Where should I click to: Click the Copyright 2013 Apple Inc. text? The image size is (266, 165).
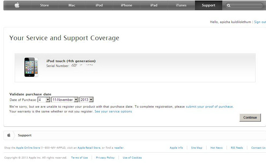point(36,157)
